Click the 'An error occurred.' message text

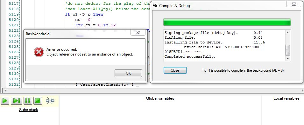(x=62, y=49)
